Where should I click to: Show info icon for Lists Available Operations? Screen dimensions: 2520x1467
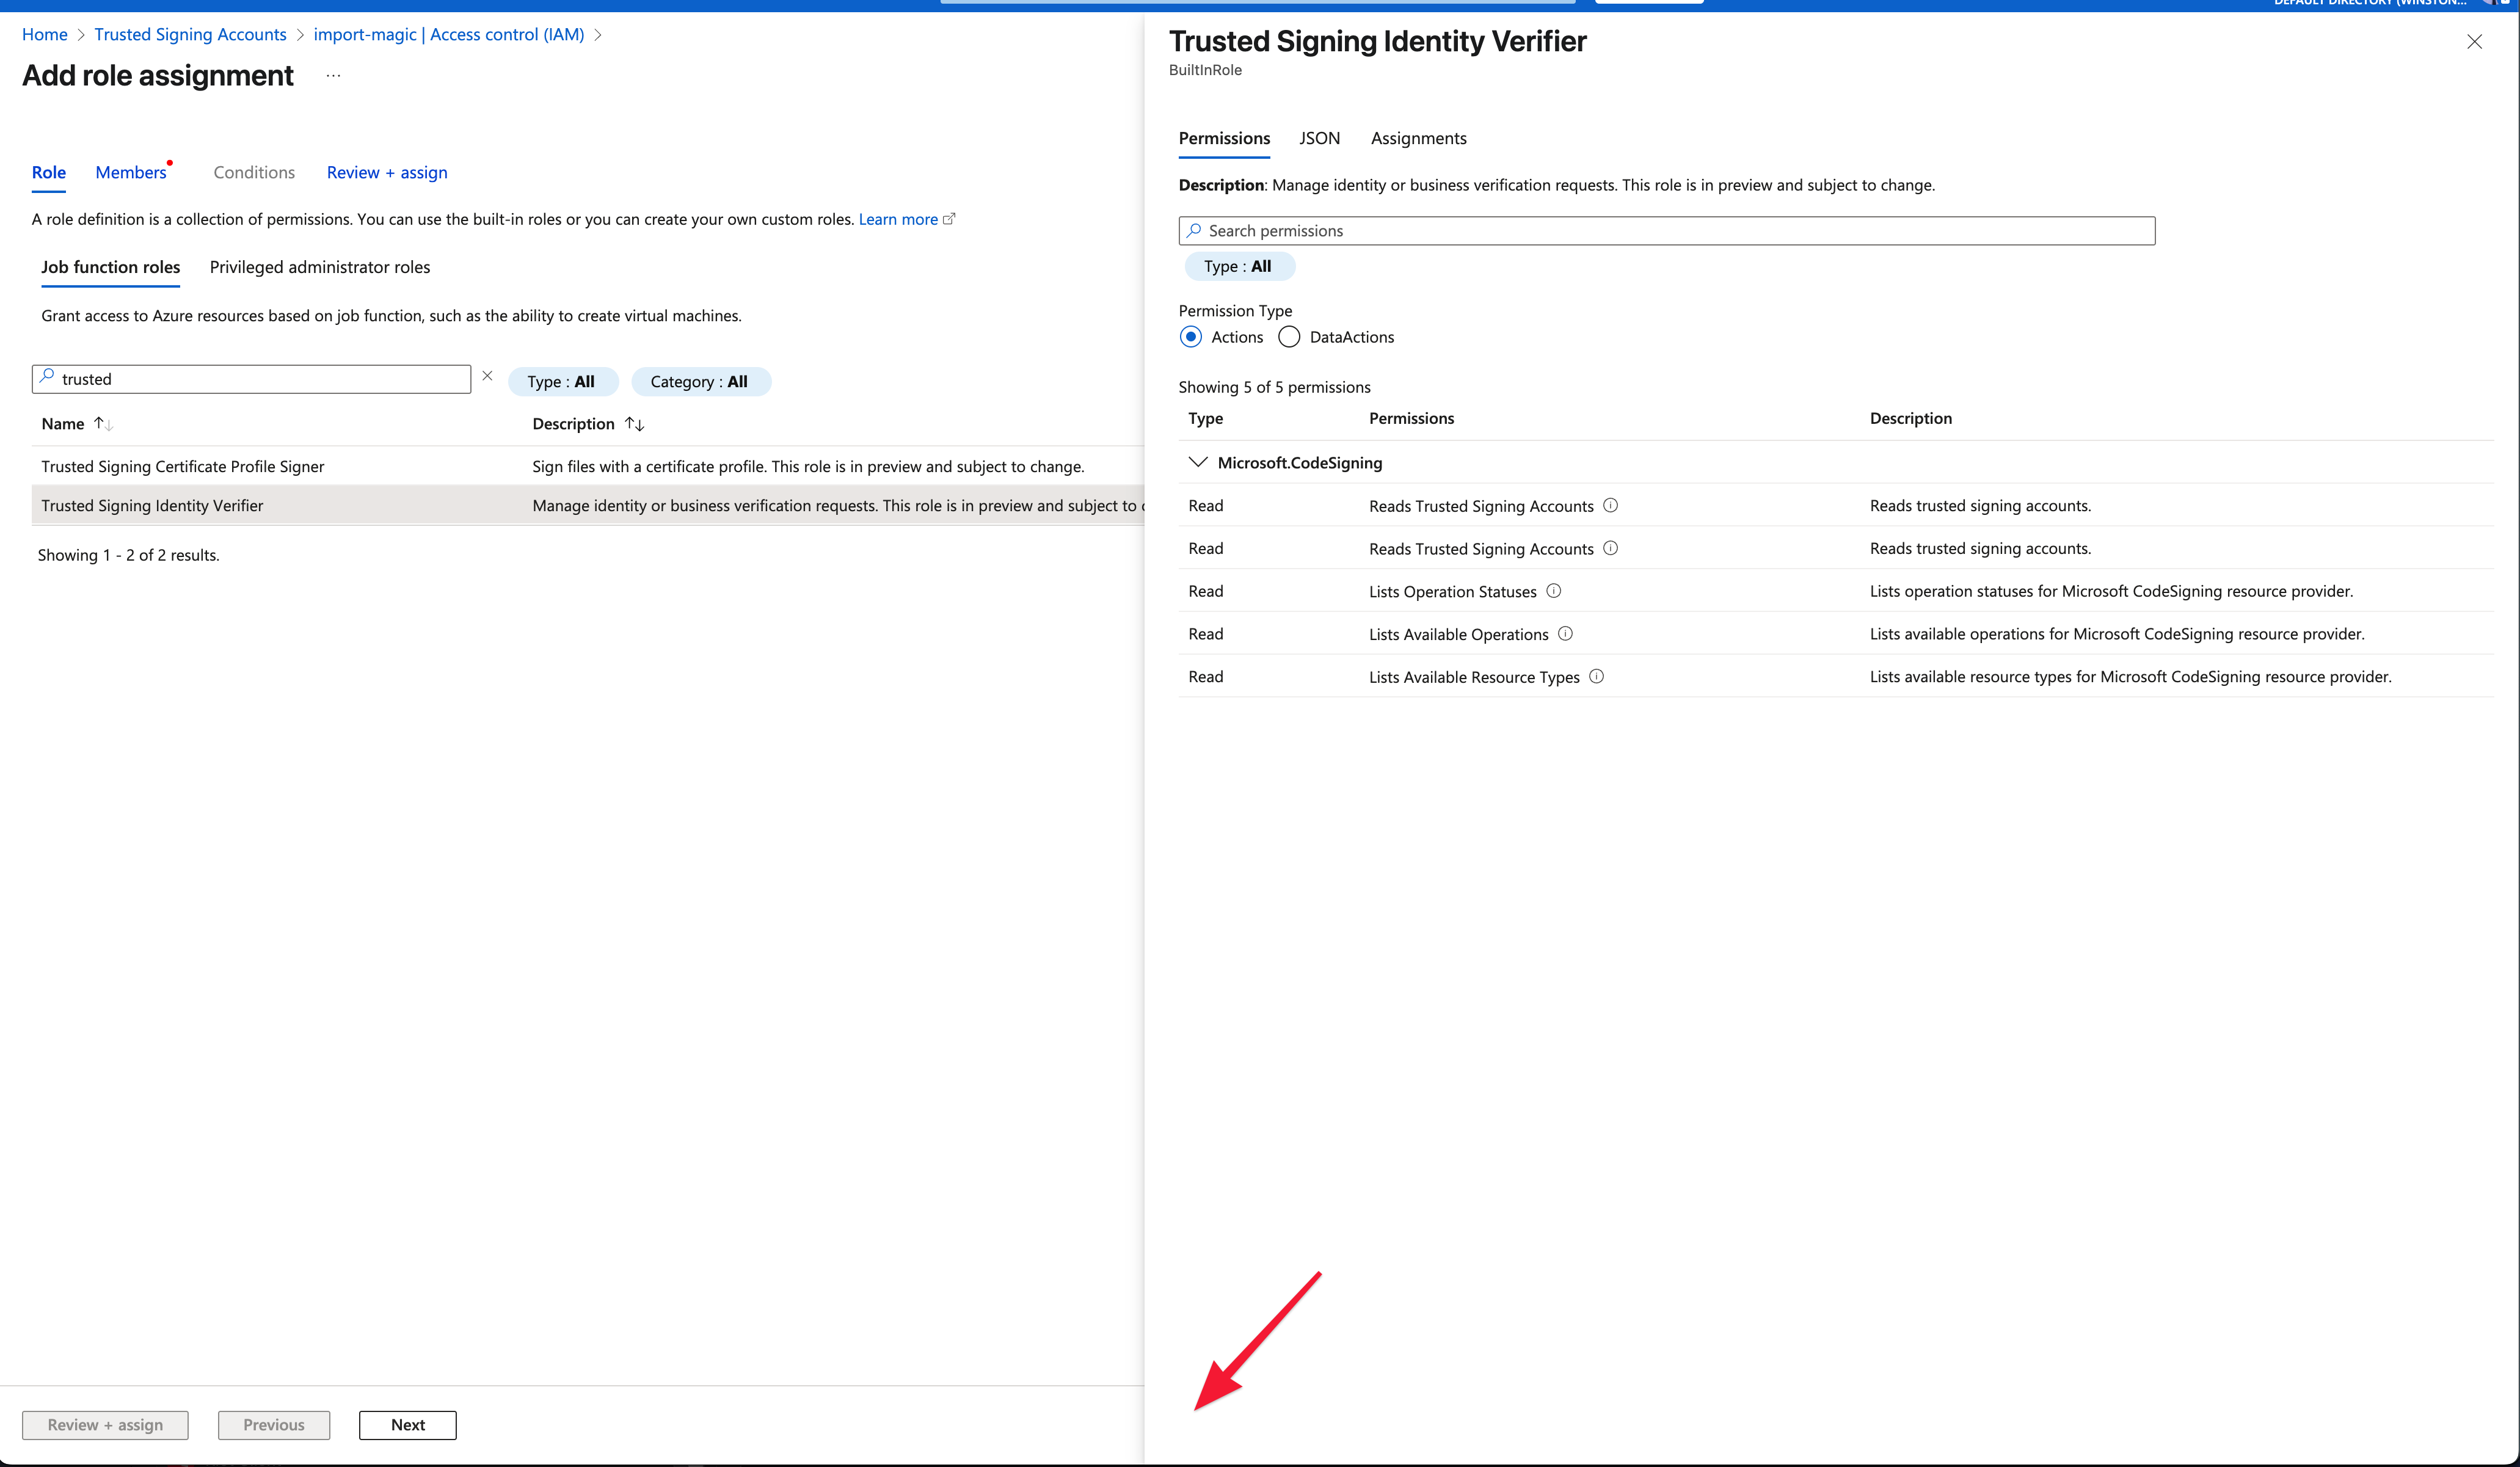(1565, 633)
